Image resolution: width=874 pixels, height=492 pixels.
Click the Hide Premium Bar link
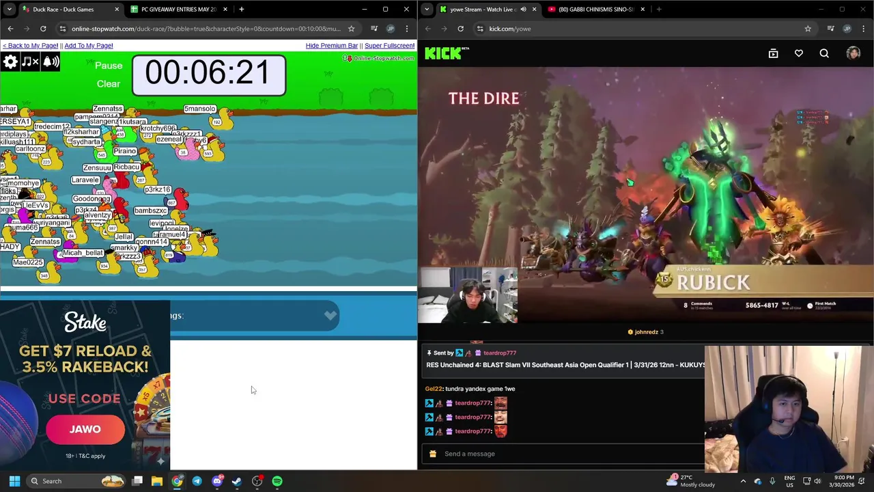[x=332, y=46]
